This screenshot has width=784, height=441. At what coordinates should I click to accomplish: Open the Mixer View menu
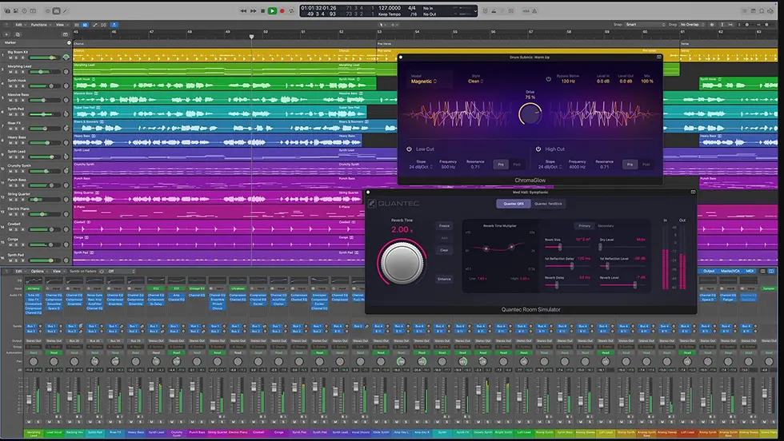58,271
